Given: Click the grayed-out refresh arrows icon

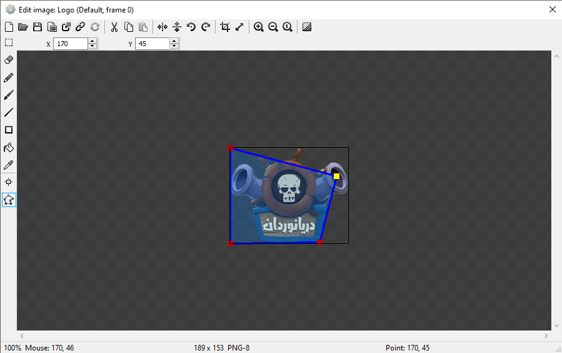Looking at the screenshot, I should click(x=95, y=27).
